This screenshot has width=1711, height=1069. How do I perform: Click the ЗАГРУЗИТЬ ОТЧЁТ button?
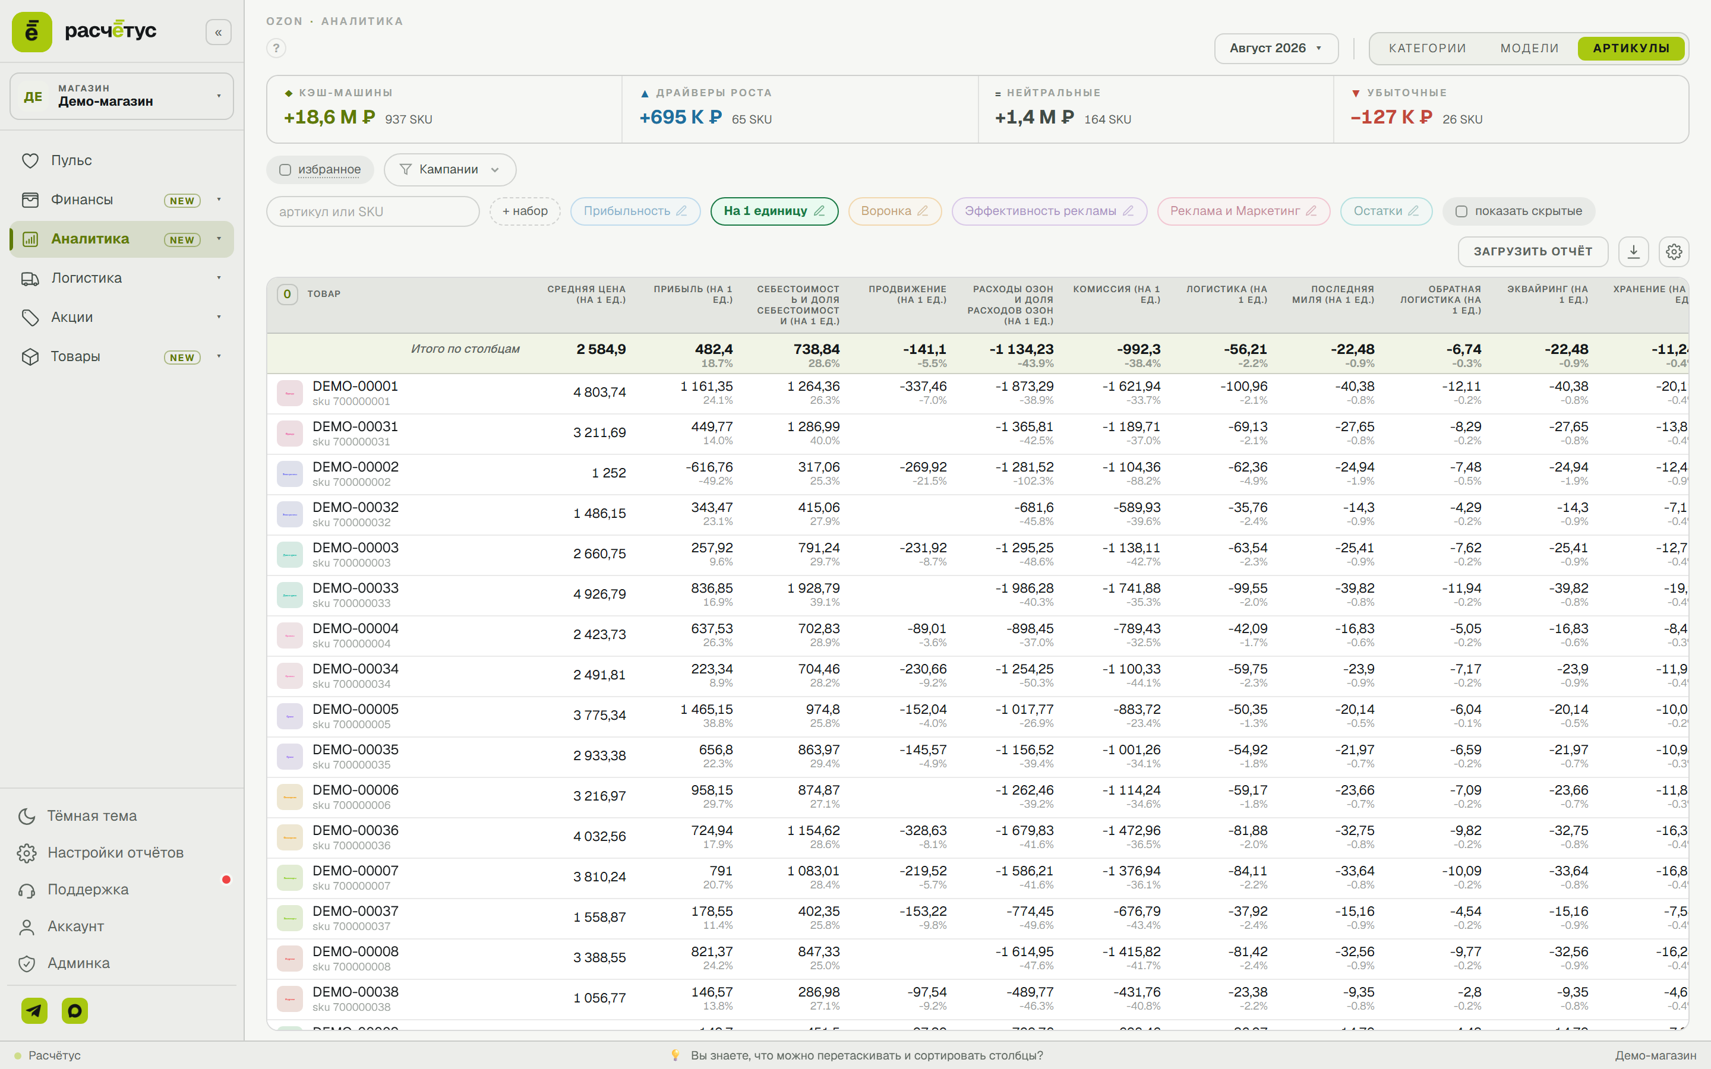point(1533,252)
